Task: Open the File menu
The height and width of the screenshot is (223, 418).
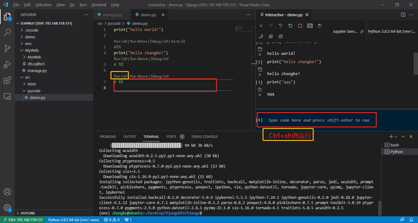Action: 16,5
